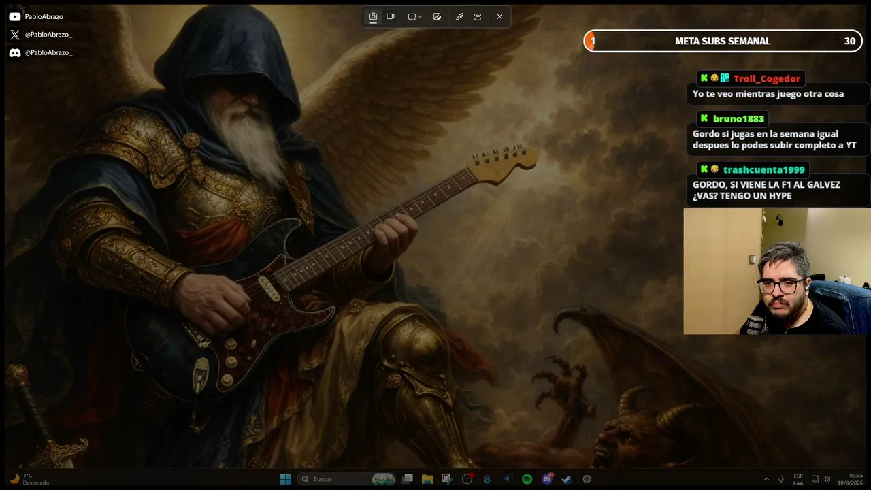The width and height of the screenshot is (871, 490).
Task: Click the goal count number 30
Action: (x=850, y=41)
